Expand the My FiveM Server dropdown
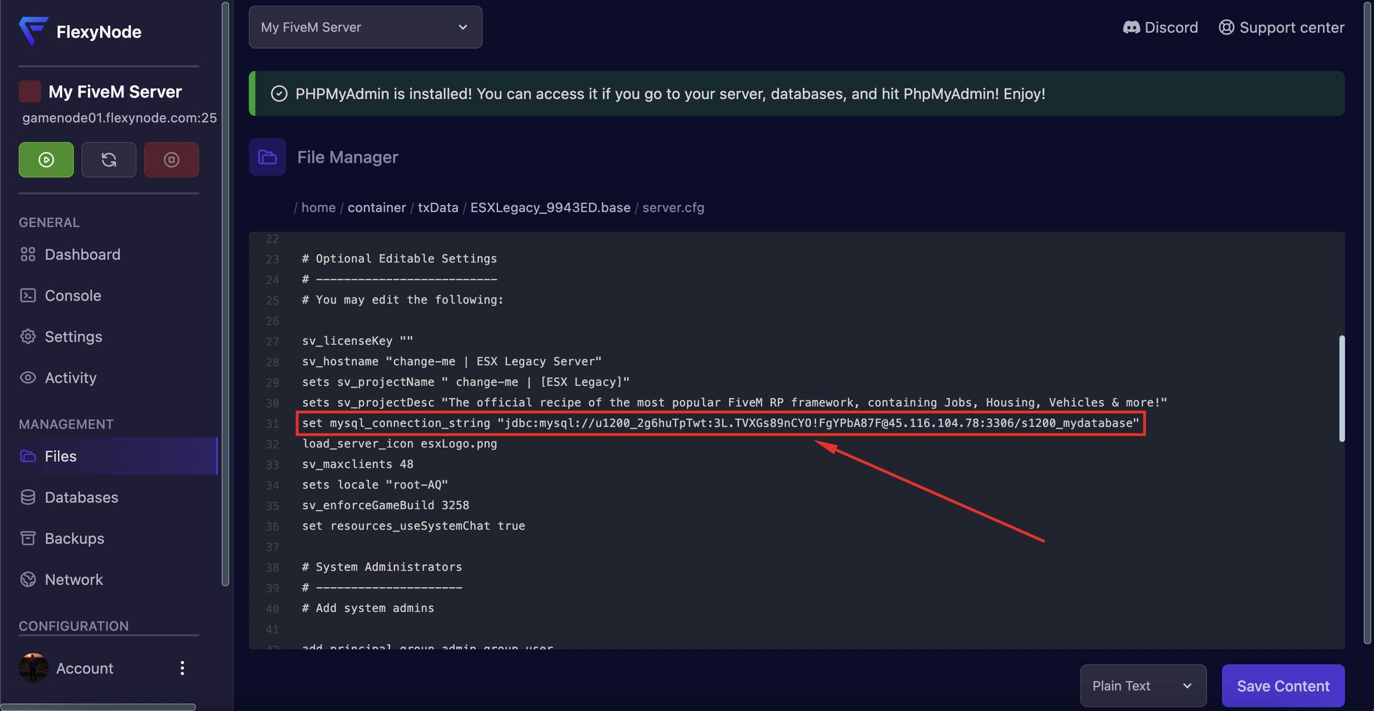This screenshot has height=711, width=1374. click(x=365, y=27)
